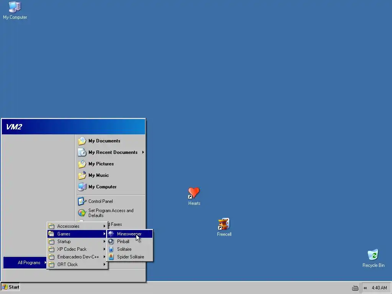This screenshot has height=294, width=392.
Task: Open Embarcadero Dev-C++ programs entry
Action: (x=77, y=257)
